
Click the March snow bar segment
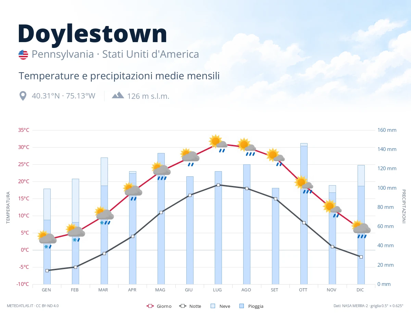point(104,172)
